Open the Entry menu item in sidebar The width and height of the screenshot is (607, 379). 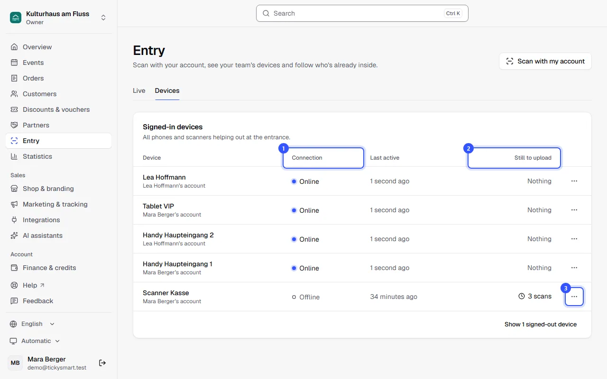point(59,141)
